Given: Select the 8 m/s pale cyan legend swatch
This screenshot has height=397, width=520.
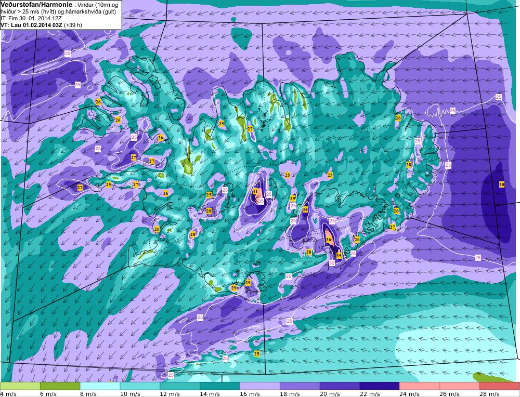Looking at the screenshot, I should pyautogui.click(x=100, y=386).
